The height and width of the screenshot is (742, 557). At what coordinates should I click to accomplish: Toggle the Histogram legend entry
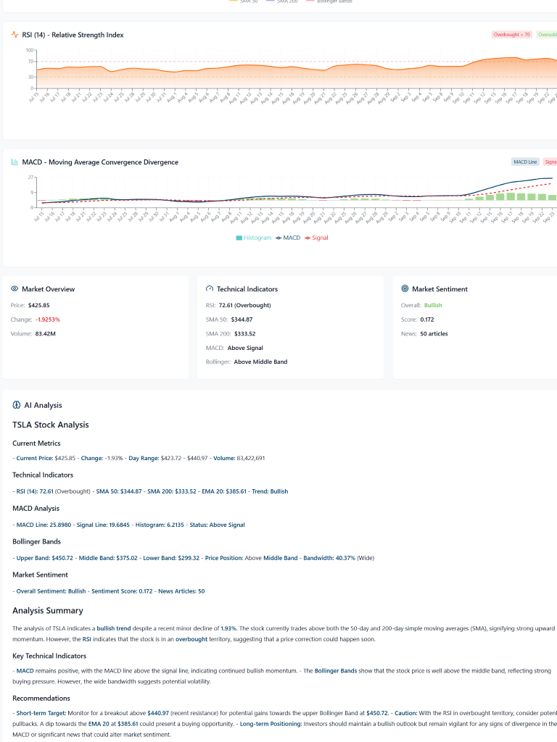coord(254,238)
